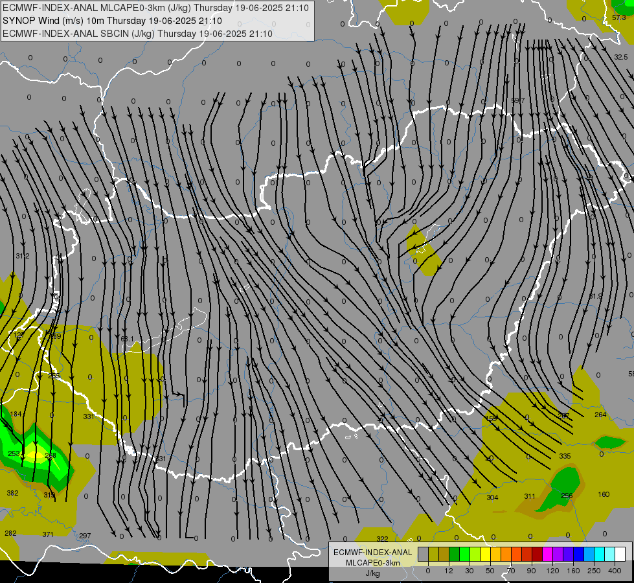Click the pure blue legend swatch at 160
The width and height of the screenshot is (634, 583).
click(x=579, y=554)
